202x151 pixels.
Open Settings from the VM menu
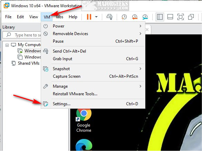pyautogui.click(x=93, y=104)
